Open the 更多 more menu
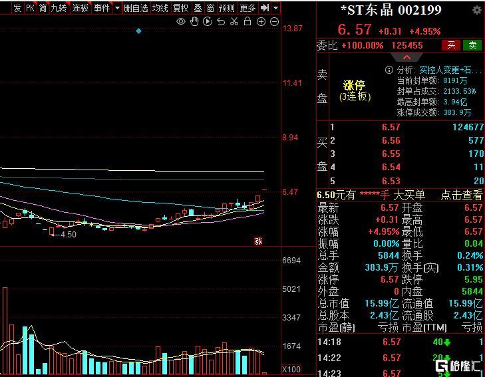485x377 pixels. click(x=247, y=8)
